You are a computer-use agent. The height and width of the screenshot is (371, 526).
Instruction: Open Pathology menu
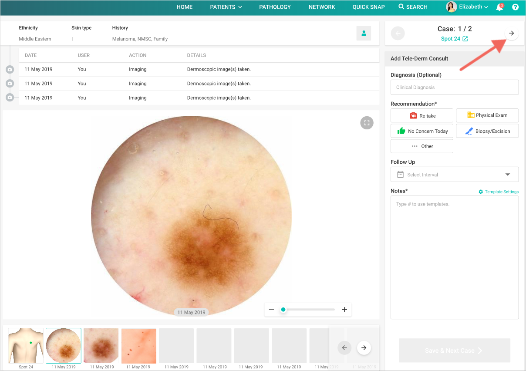[275, 7]
